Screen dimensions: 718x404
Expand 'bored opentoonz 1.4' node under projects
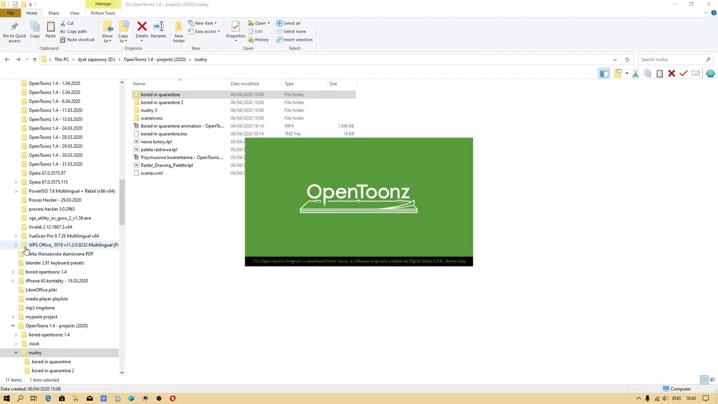(16, 335)
